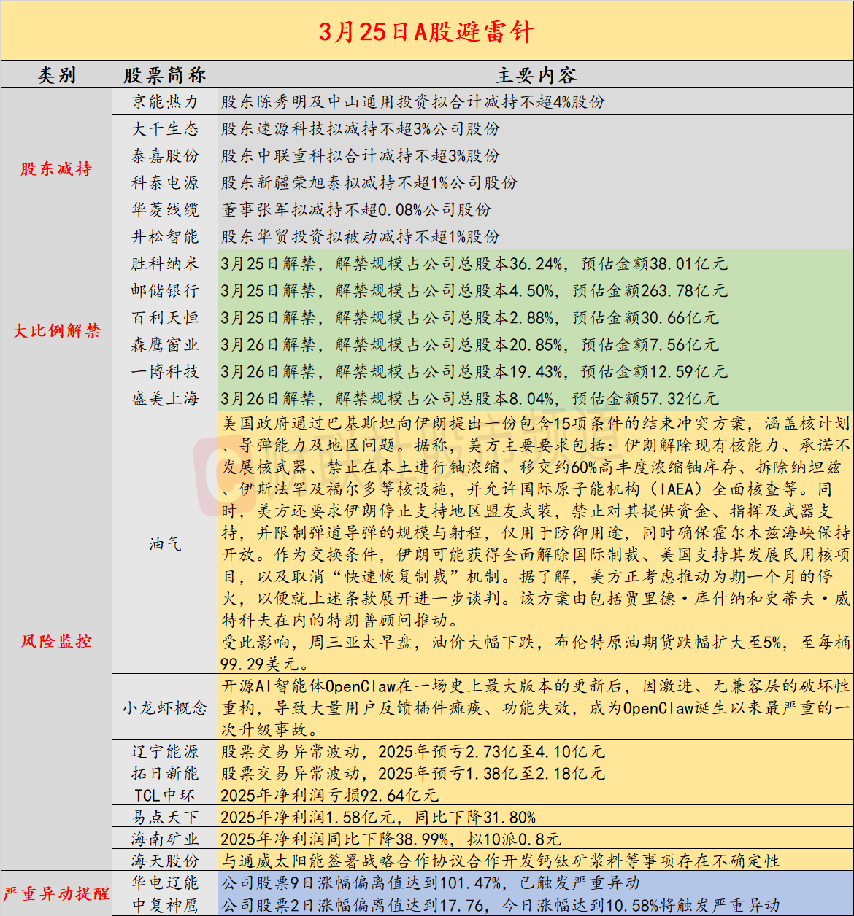
Task: Select stock name '海南矿业'
Action: click(x=165, y=839)
